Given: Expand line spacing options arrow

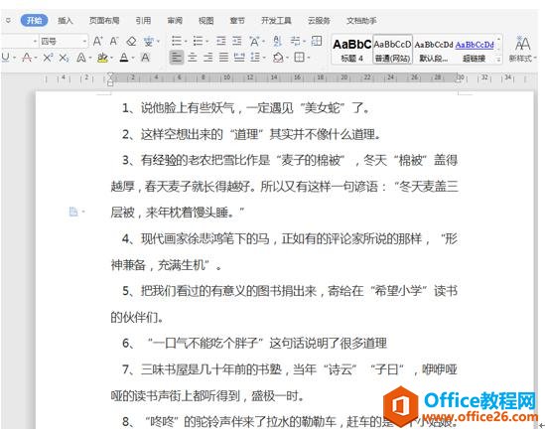Looking at the screenshot, I should point(265,58).
